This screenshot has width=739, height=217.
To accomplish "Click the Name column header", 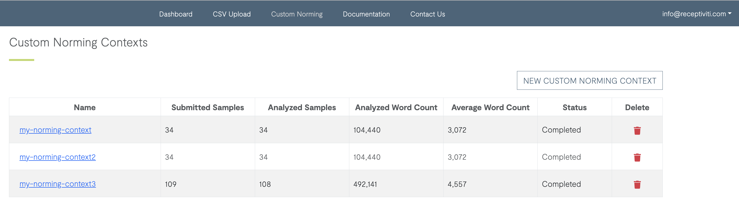I will (x=85, y=107).
